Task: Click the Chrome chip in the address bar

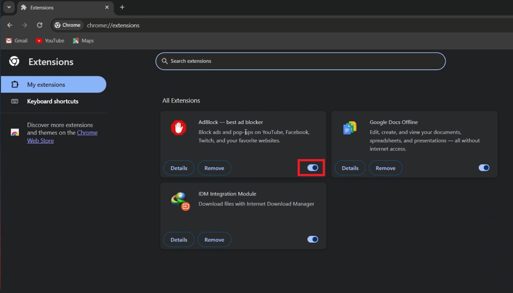Action: click(x=67, y=25)
